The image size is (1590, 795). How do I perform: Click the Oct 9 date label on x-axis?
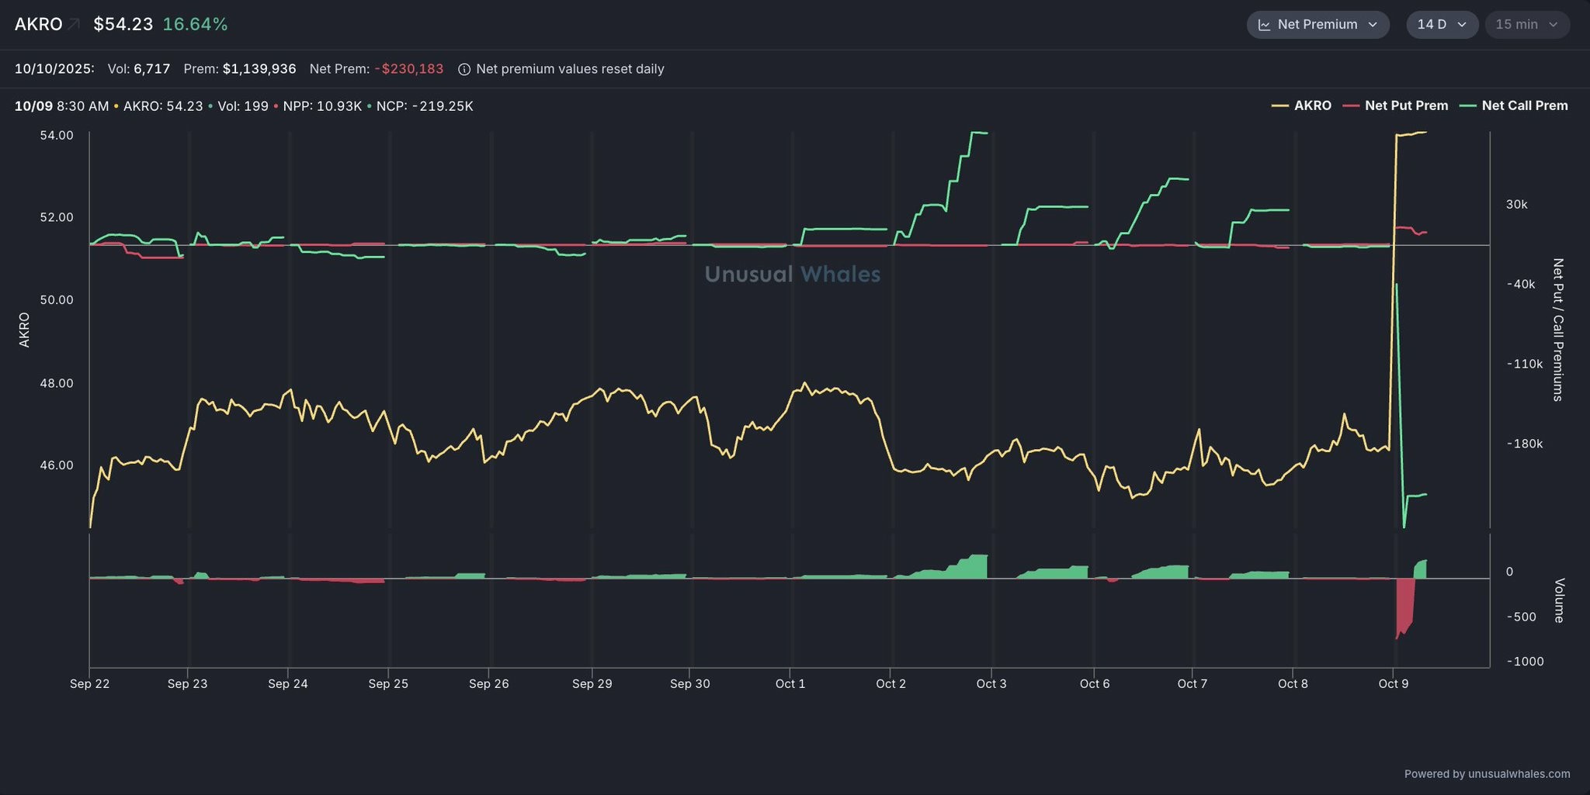(x=1393, y=683)
